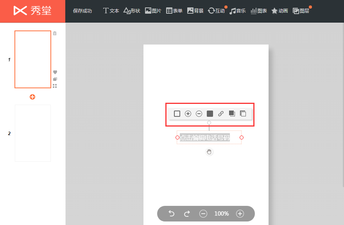Click the empty square border icon
Viewport: 344px width, 225px height.
[177, 114]
